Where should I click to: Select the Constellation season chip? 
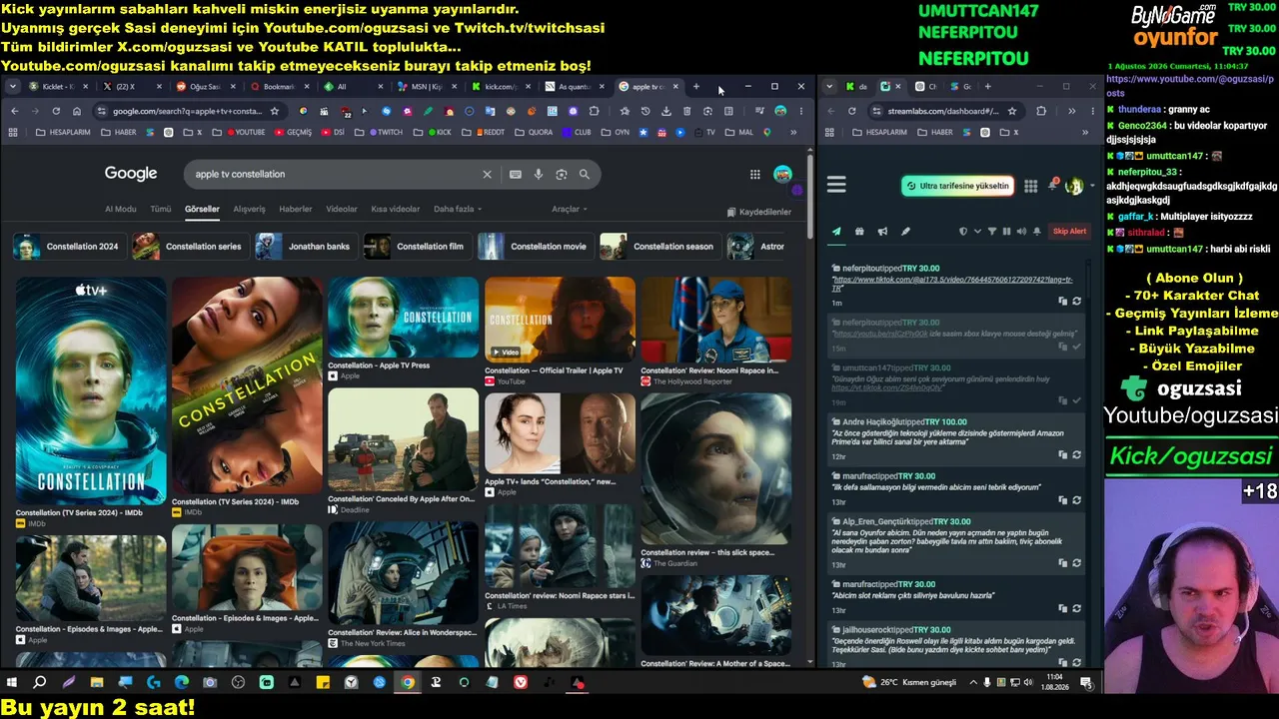point(659,247)
